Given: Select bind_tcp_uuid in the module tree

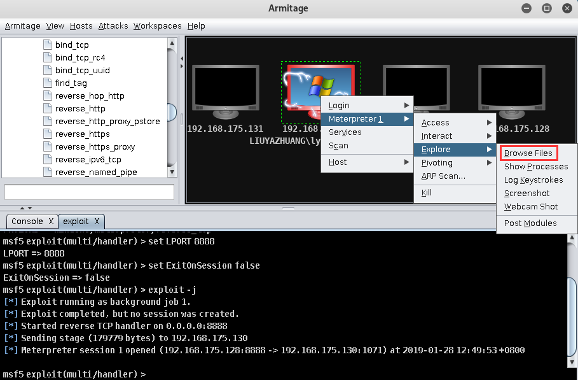Looking at the screenshot, I should coord(83,70).
